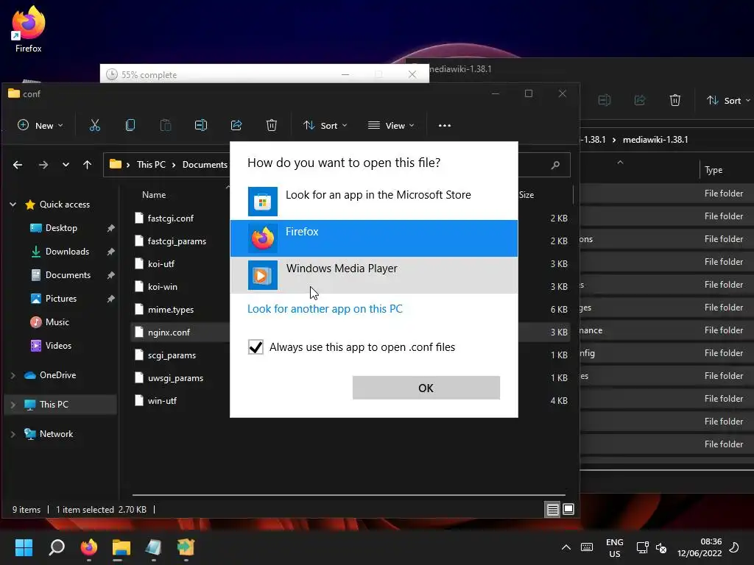Click the Delete trash icon in conf window
The image size is (754, 565).
coord(272,125)
